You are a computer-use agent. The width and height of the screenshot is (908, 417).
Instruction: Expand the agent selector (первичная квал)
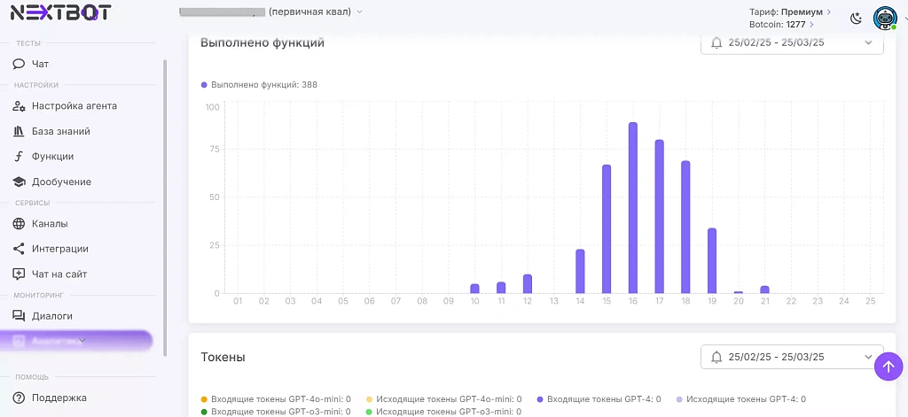click(358, 12)
